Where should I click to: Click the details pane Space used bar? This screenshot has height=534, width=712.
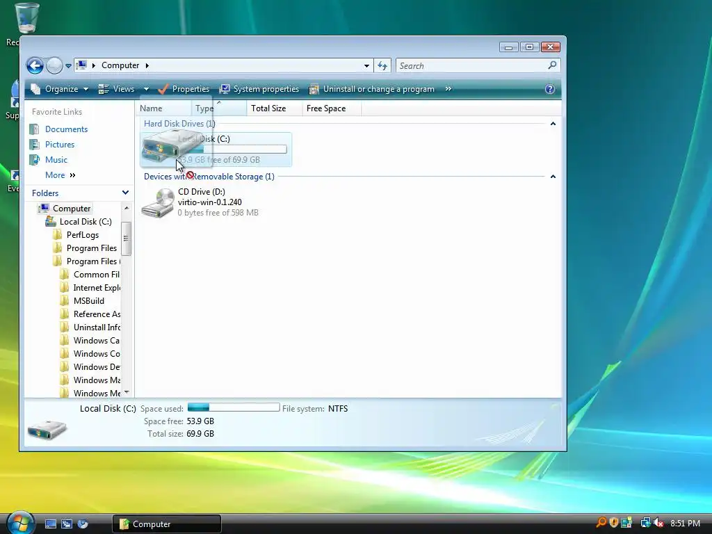click(x=234, y=407)
